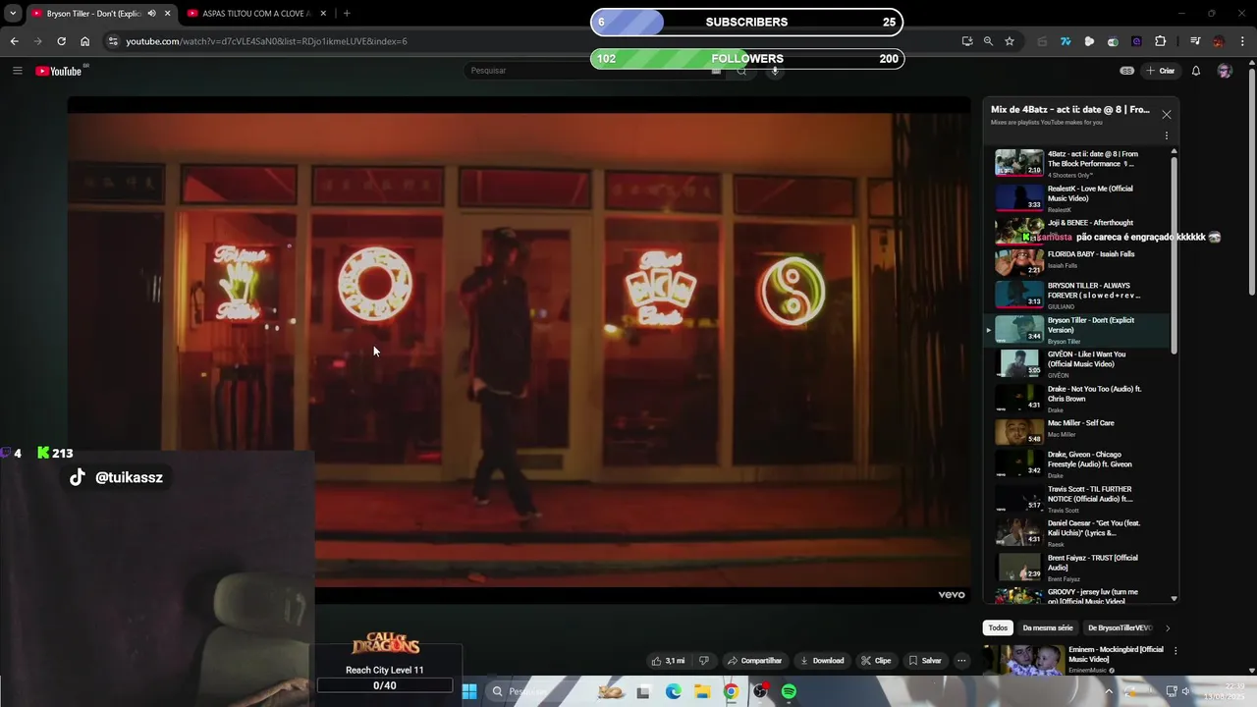Click the URL address bar
Viewport: 1257px width, 707px height.
pos(530,41)
